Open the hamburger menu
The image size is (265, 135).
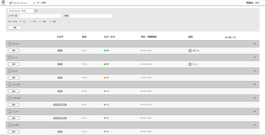coord(3,2)
